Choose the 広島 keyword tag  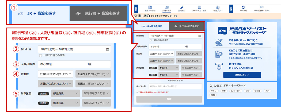pos(213,95)
